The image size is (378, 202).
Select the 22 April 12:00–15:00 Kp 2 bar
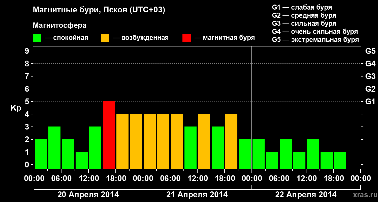click(313, 154)
